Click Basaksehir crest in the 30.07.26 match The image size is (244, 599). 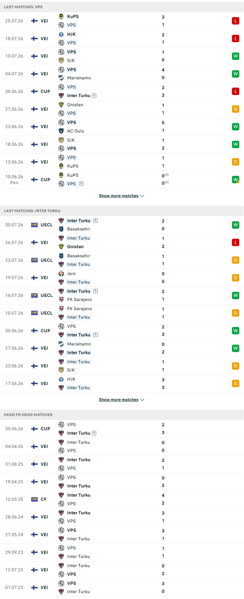pyautogui.click(x=61, y=229)
